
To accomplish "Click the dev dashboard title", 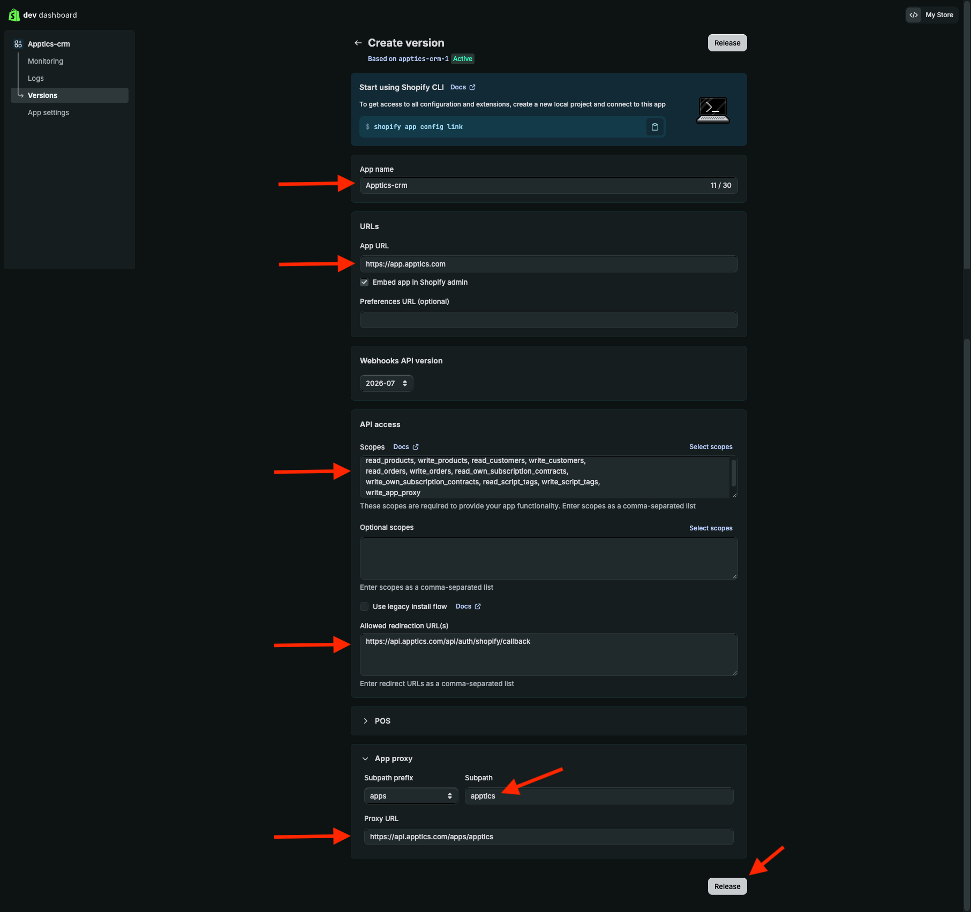I will click(x=50, y=15).
